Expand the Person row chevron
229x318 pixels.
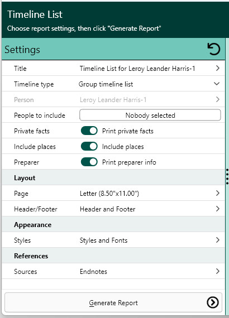[x=218, y=99]
